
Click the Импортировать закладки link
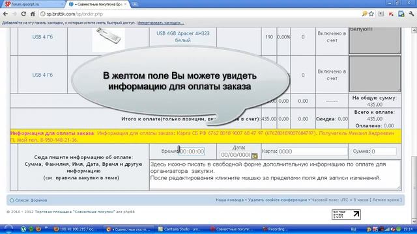tap(161, 23)
